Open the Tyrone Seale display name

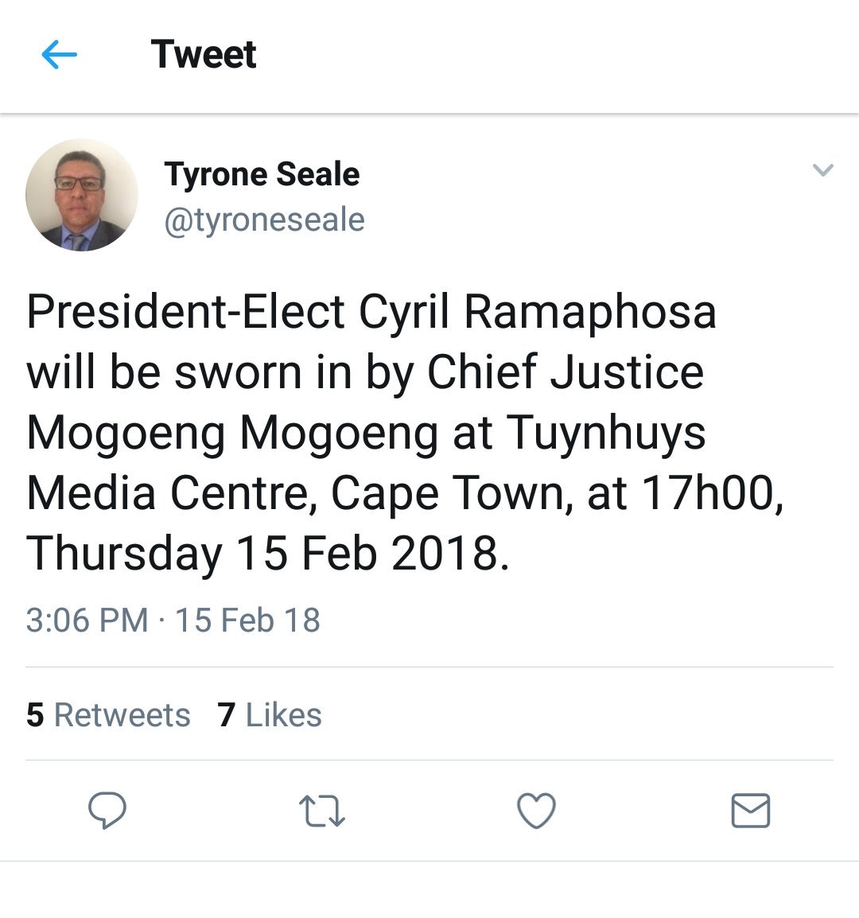(262, 174)
